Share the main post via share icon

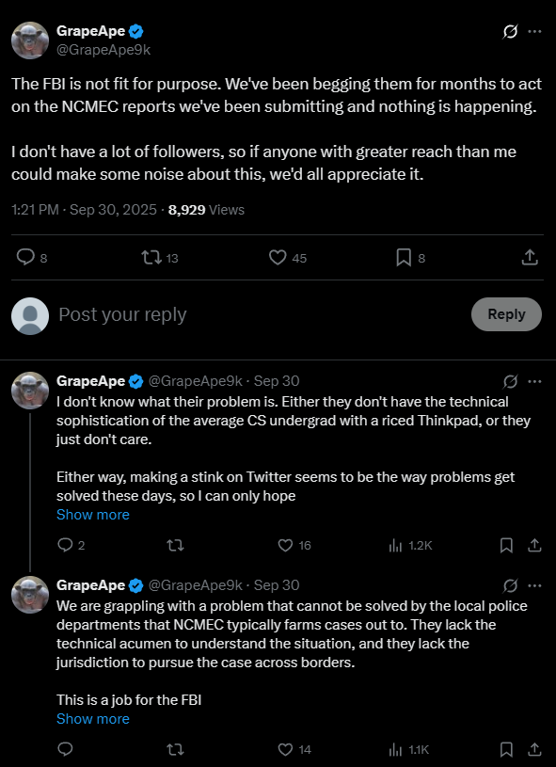click(530, 257)
